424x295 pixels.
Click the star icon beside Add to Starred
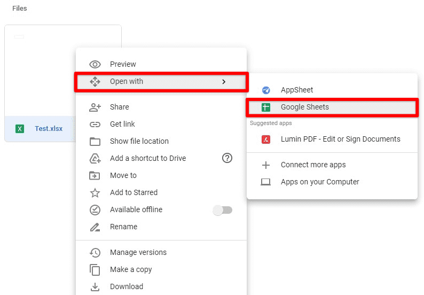tap(95, 193)
